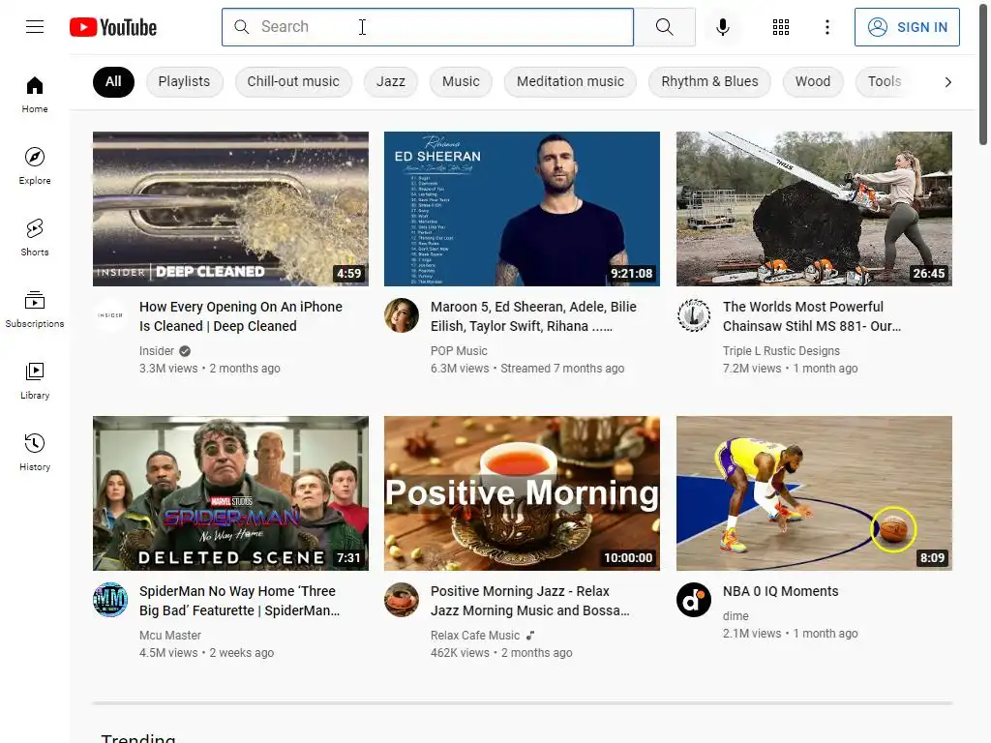Open Mcu Master channel avatar
Image resolution: width=991 pixels, height=743 pixels.
coord(110,600)
